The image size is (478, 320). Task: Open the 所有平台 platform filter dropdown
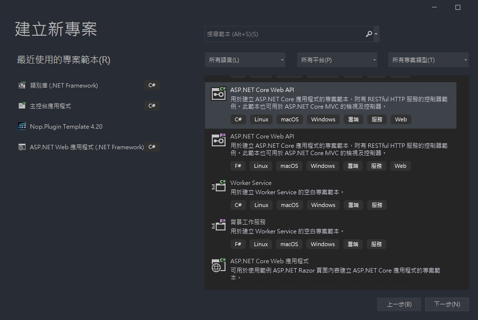[337, 60]
